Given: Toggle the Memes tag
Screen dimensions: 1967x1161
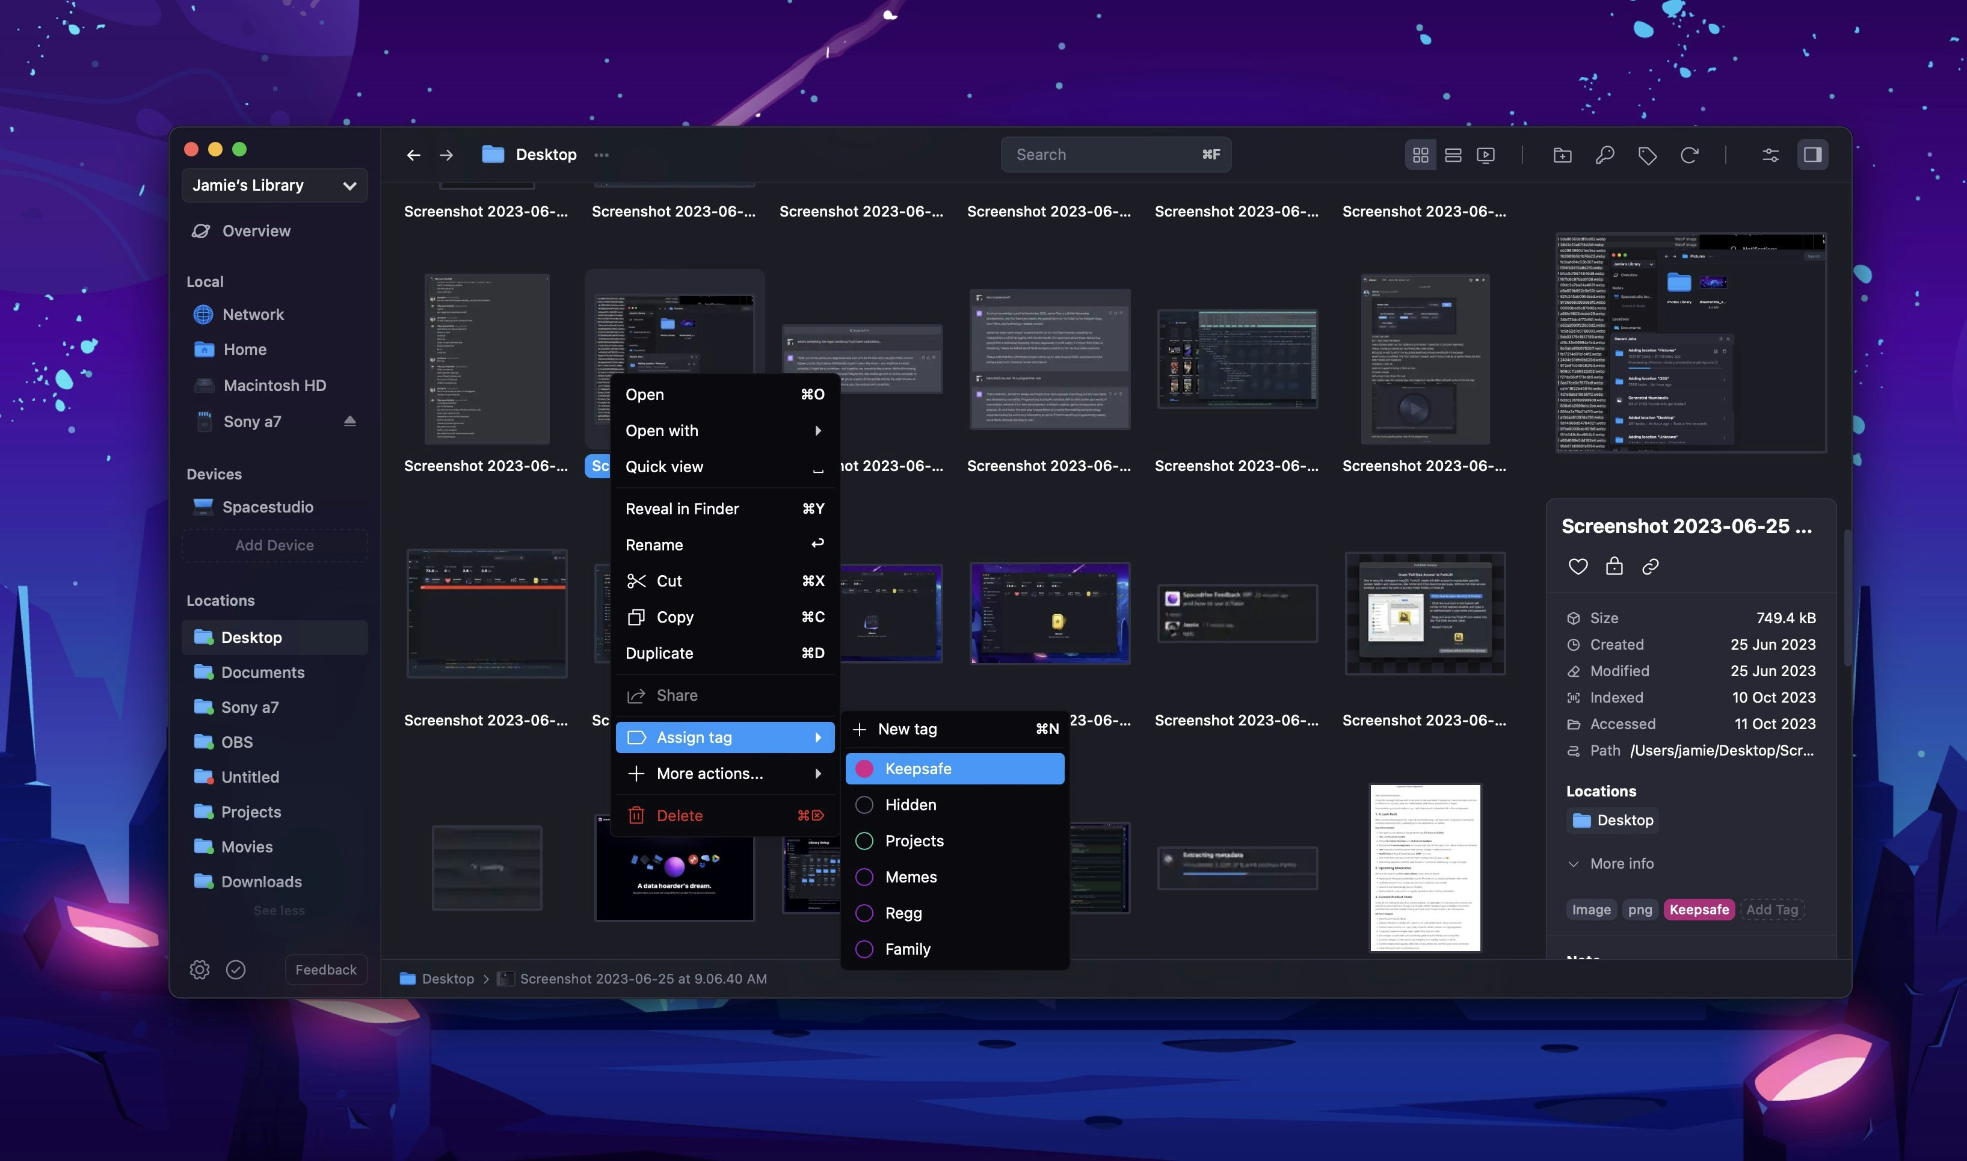Looking at the screenshot, I should coord(954,877).
